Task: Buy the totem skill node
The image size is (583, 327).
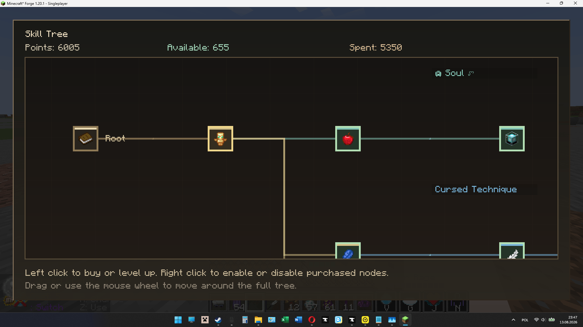Action: point(220,139)
